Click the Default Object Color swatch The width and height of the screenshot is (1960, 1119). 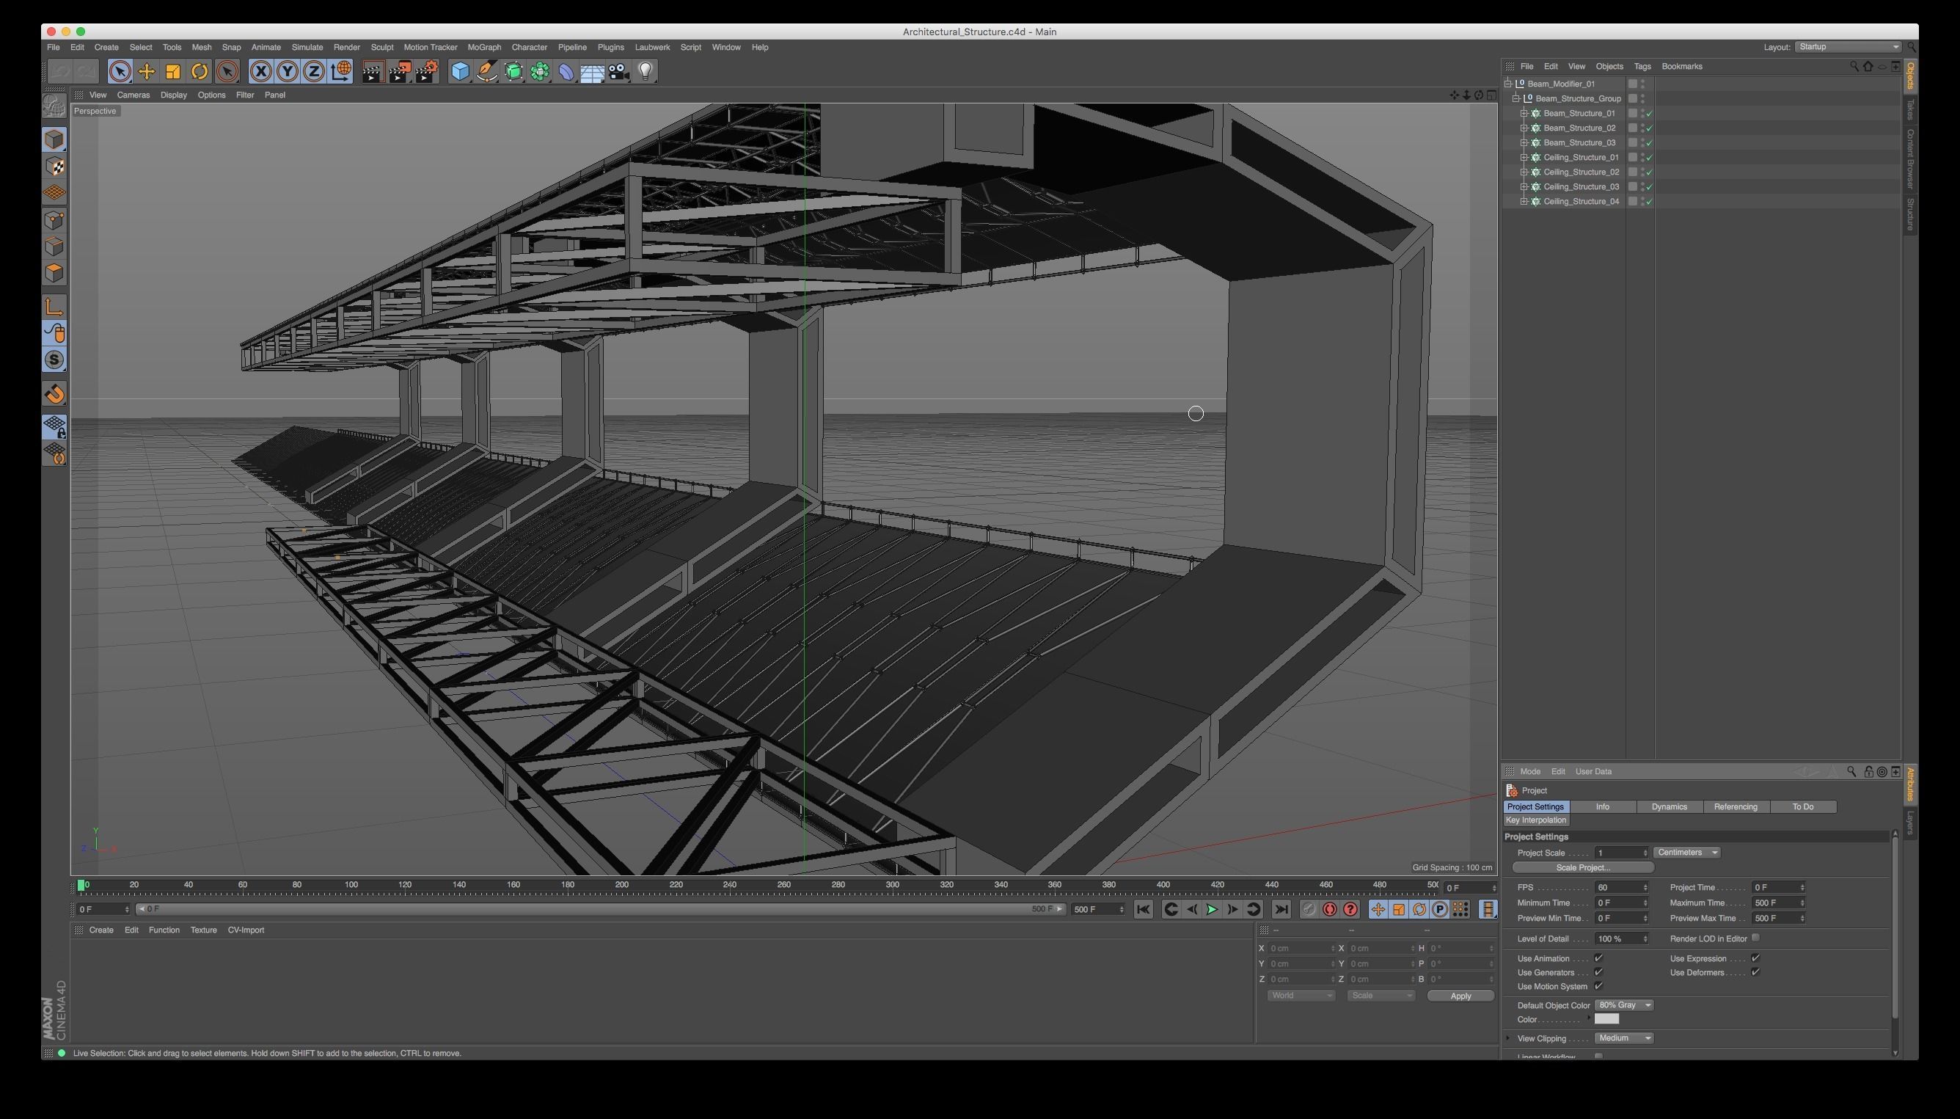tap(1606, 1019)
